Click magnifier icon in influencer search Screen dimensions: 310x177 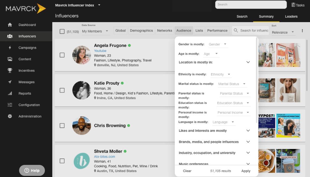coord(236,30)
